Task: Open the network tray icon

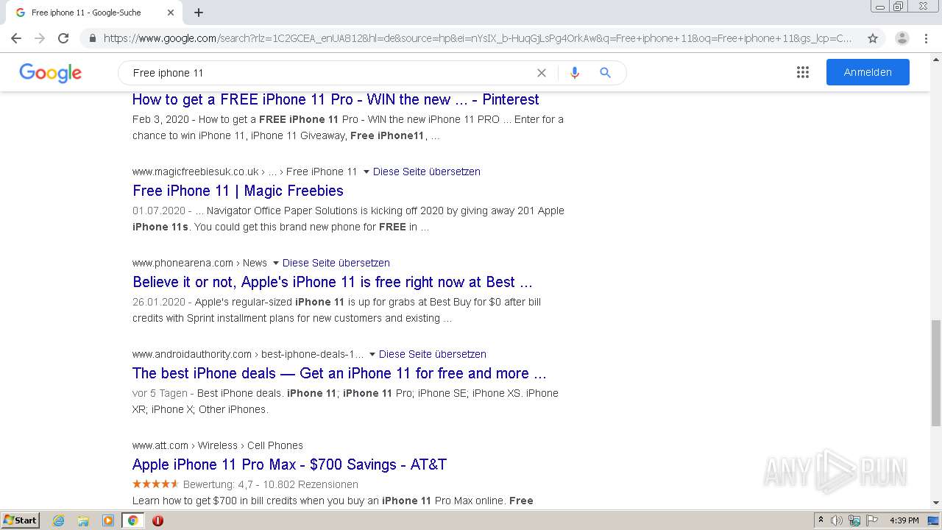Action: click(854, 520)
